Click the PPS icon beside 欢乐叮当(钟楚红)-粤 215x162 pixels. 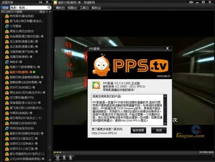coord(7,87)
